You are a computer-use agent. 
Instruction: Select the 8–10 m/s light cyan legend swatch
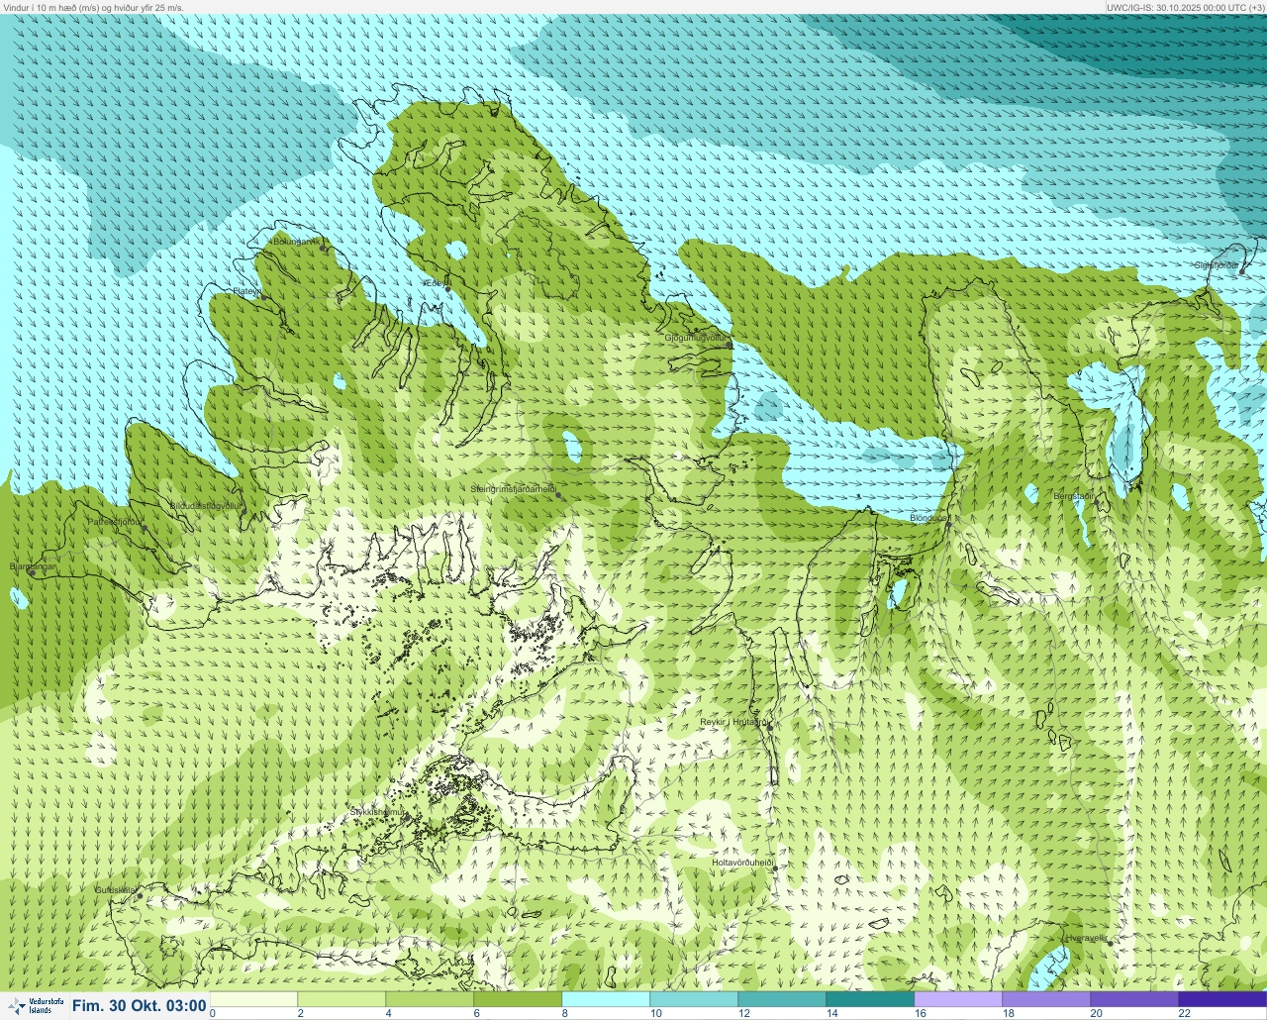click(606, 999)
